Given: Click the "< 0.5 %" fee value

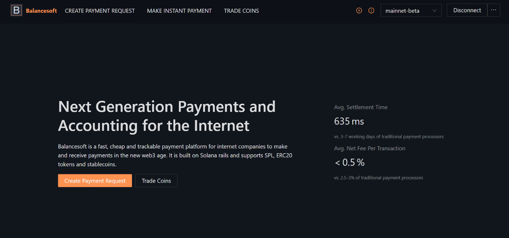Looking at the screenshot, I should pyautogui.click(x=349, y=162).
